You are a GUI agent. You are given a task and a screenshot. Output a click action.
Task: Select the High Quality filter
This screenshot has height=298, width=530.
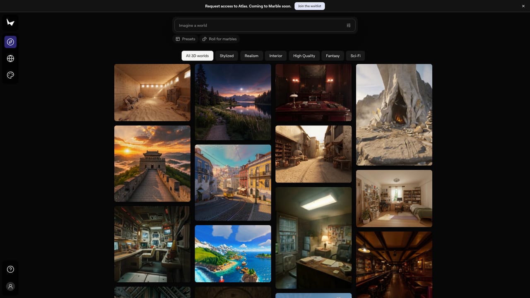(304, 56)
